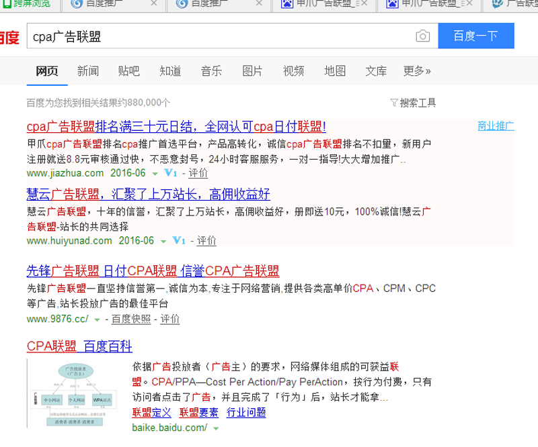This screenshot has height=447, width=538.
Task: Click the 联盟要素 sublink
Action: 198,412
